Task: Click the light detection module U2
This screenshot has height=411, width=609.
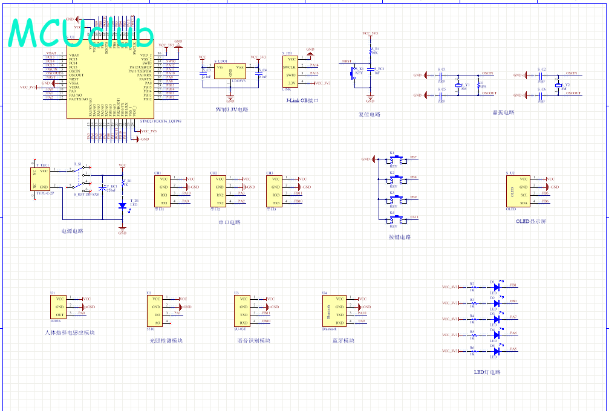Action: point(155,311)
